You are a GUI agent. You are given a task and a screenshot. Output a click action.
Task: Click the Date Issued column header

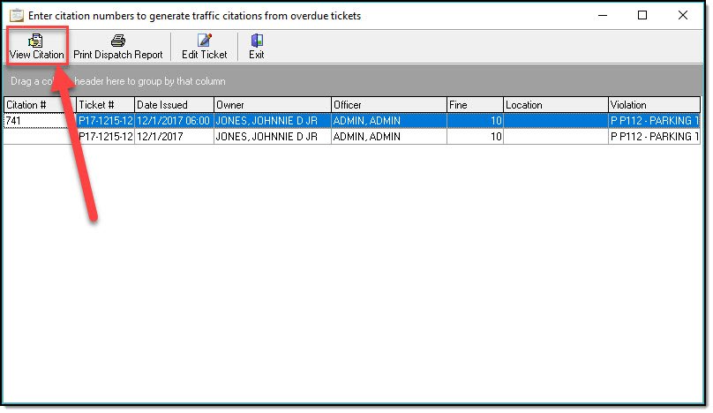[173, 105]
